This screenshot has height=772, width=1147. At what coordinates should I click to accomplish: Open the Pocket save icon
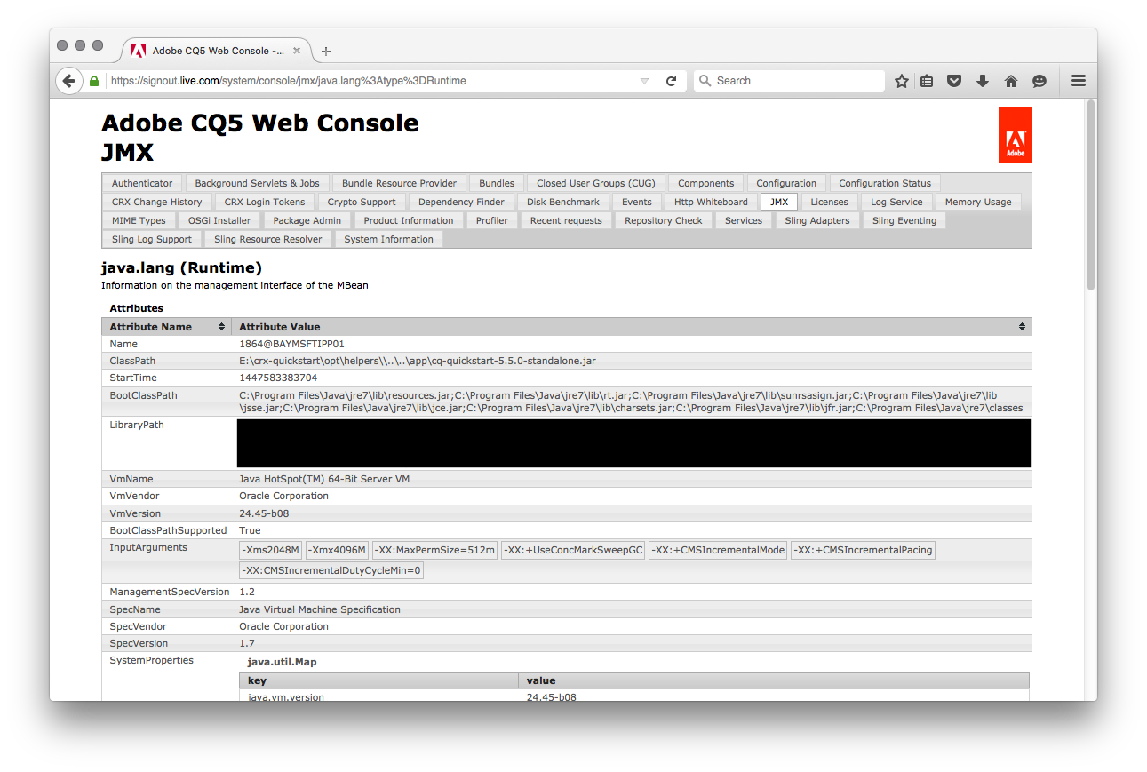(x=954, y=81)
